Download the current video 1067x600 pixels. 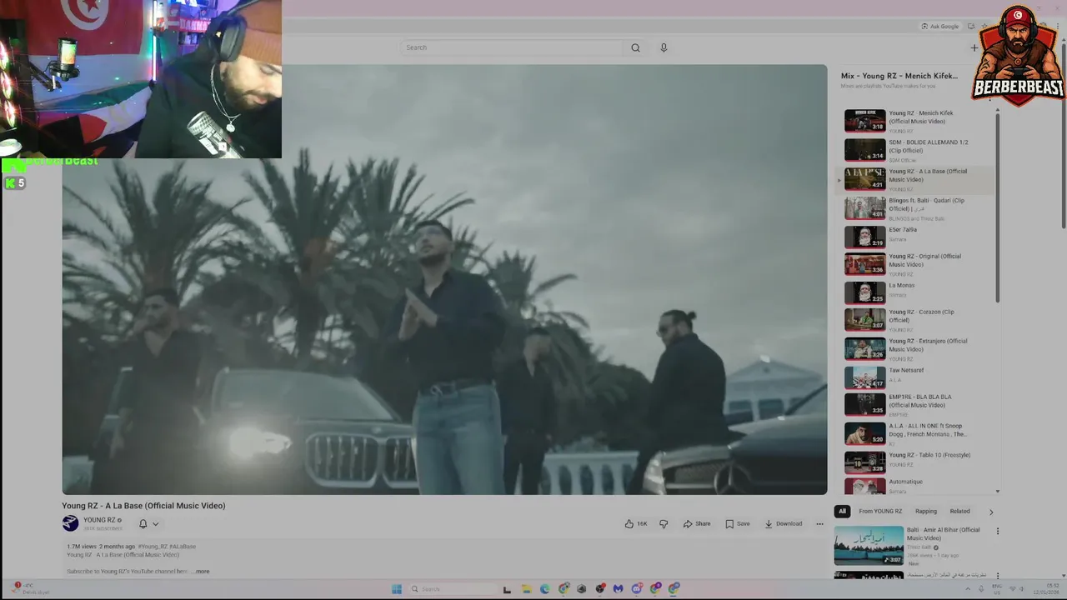(784, 523)
